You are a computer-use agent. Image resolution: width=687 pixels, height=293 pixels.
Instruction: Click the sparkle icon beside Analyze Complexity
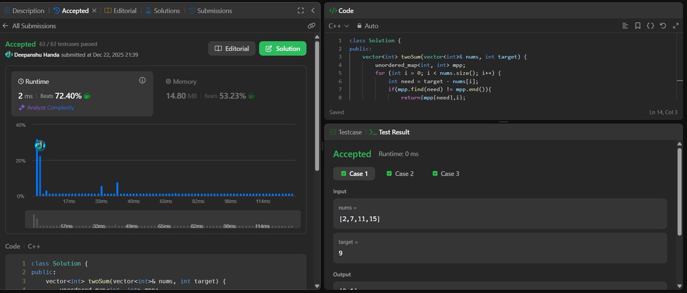22,108
